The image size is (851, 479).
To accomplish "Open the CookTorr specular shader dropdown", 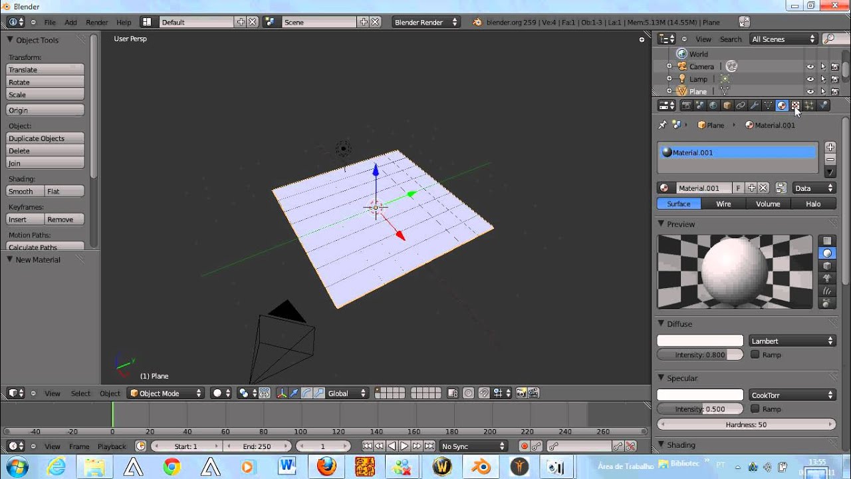I will click(x=792, y=395).
